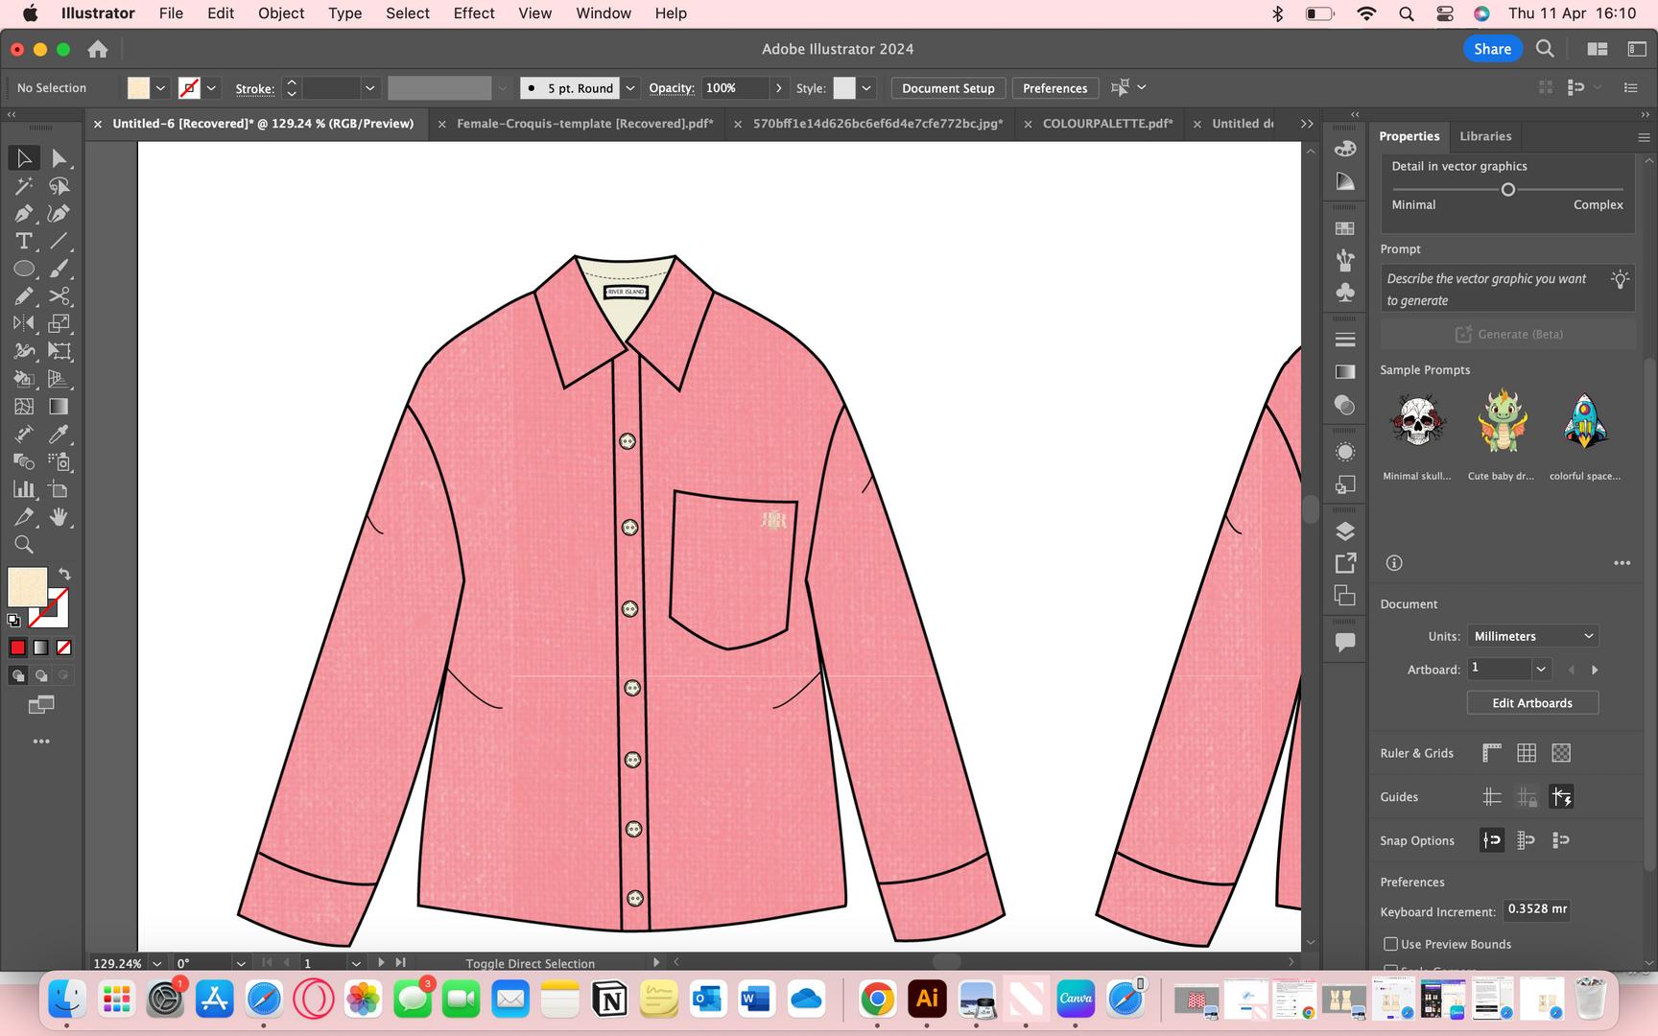This screenshot has width=1658, height=1036.
Task: Select the Pen tool
Action: click(x=24, y=214)
